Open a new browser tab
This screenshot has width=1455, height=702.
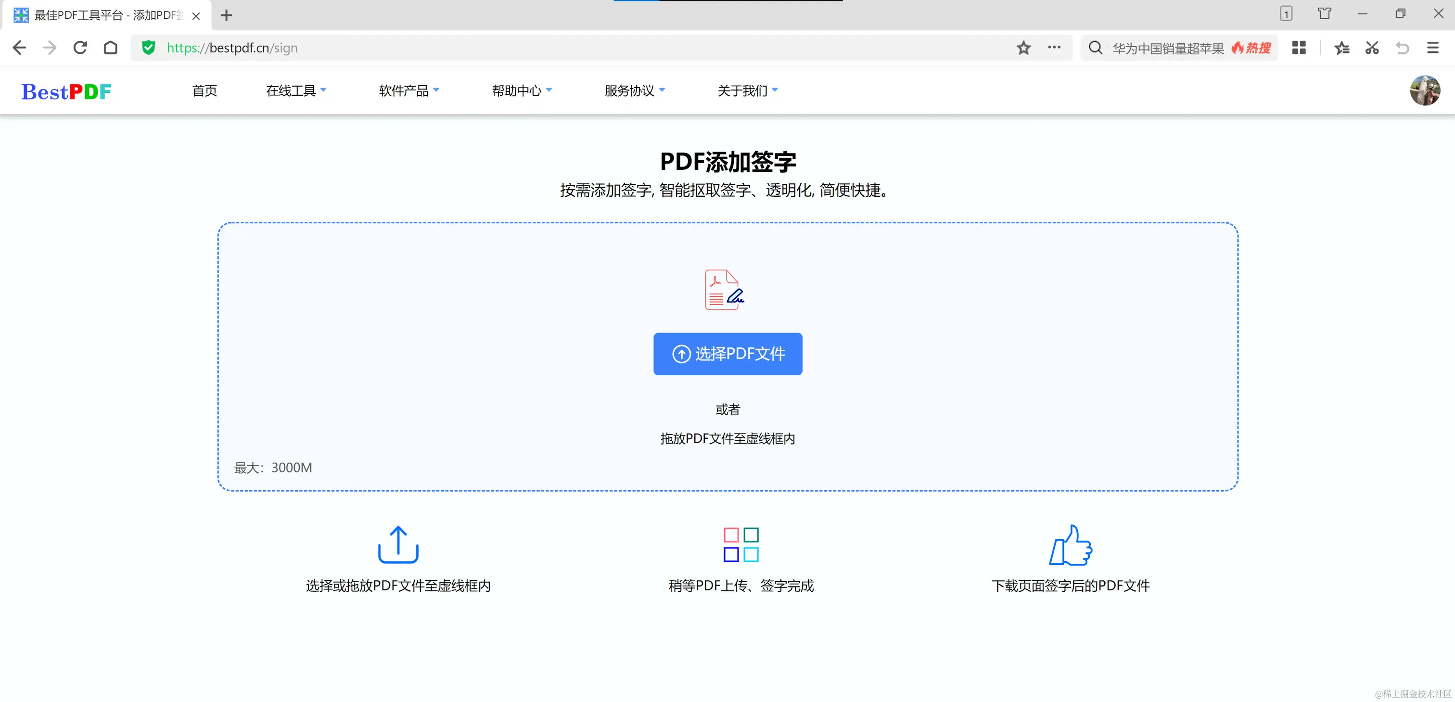(227, 15)
